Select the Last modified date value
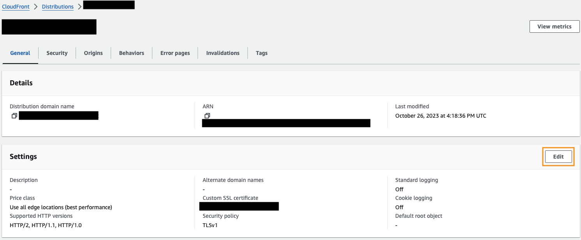This screenshot has height=240, width=581. 441,116
